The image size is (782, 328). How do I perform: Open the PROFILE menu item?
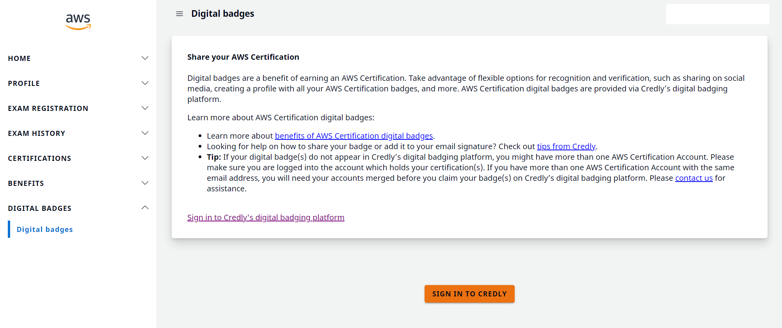(24, 84)
